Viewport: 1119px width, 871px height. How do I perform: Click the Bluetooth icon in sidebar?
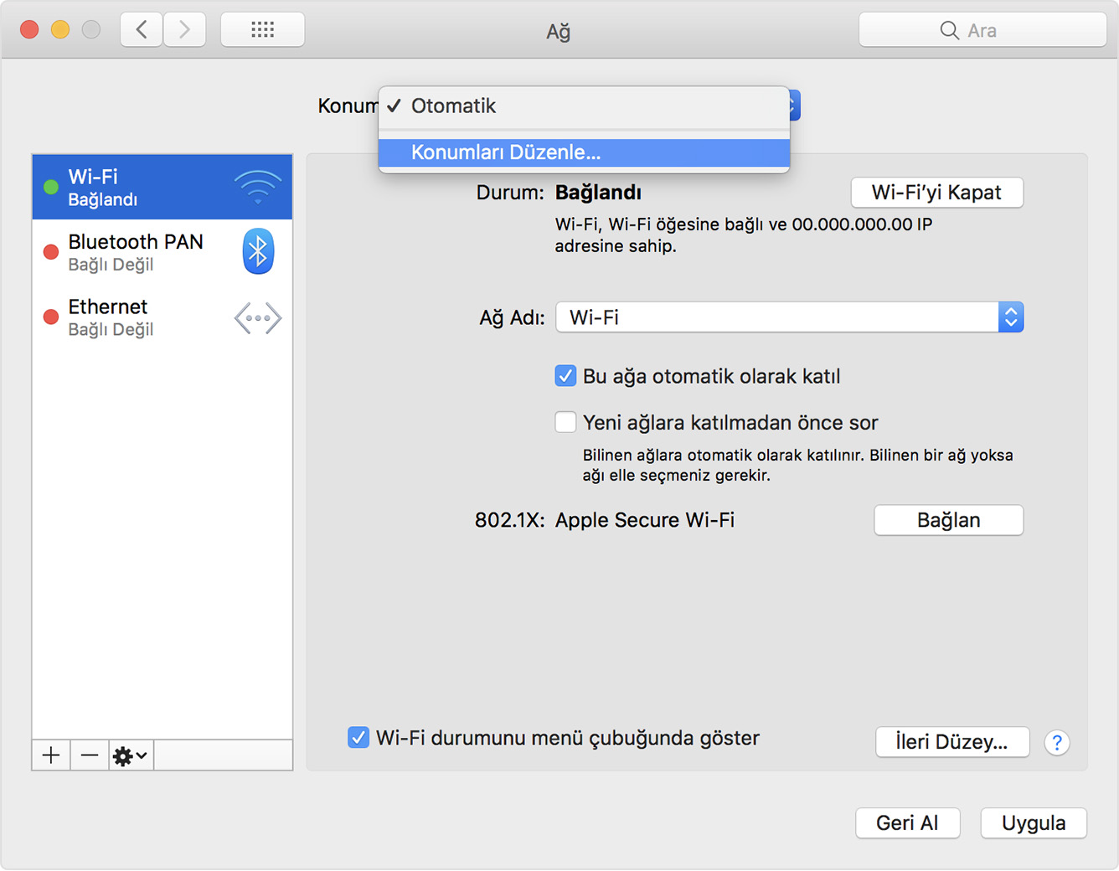[x=258, y=251]
